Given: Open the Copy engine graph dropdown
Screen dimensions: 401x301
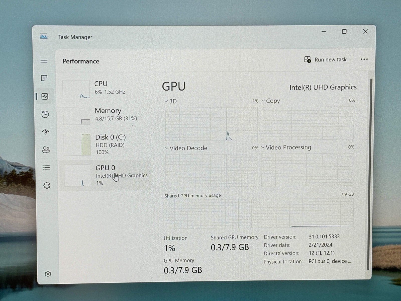Looking at the screenshot, I should click(x=271, y=101).
